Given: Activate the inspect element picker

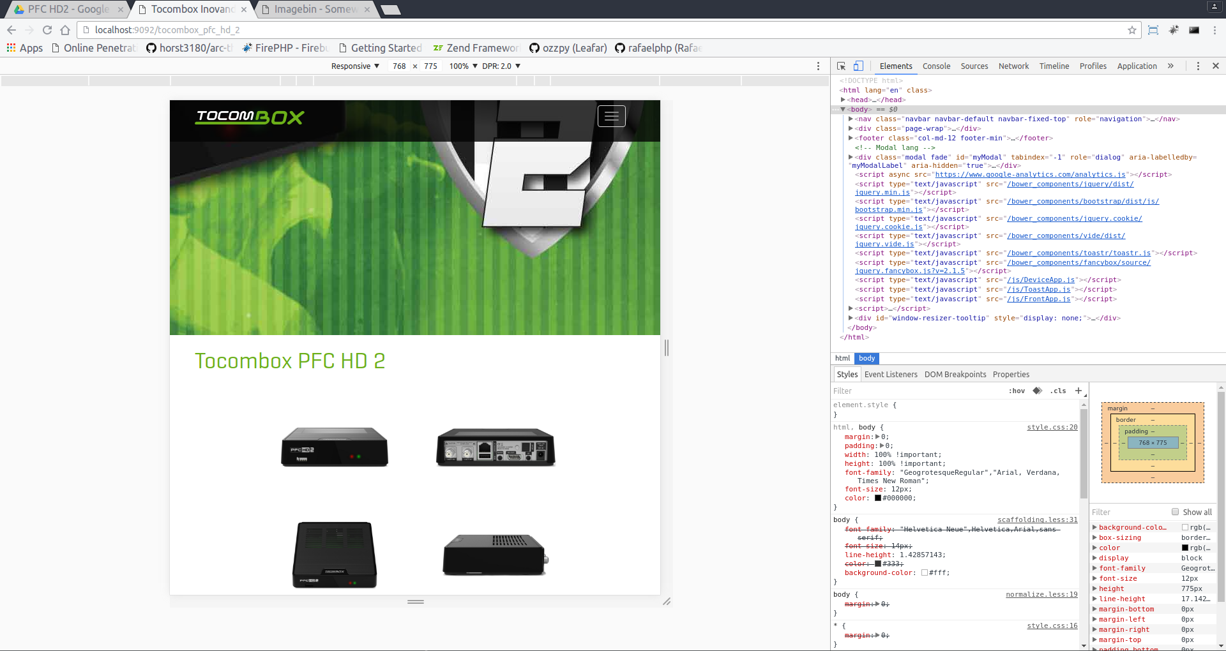Looking at the screenshot, I should [842, 66].
